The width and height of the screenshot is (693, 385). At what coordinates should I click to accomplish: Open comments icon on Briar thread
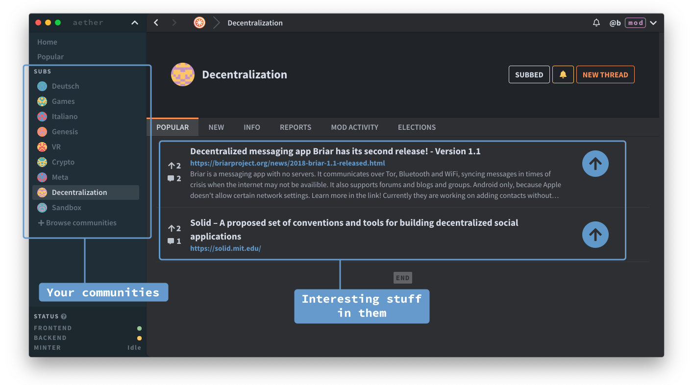[x=171, y=178]
